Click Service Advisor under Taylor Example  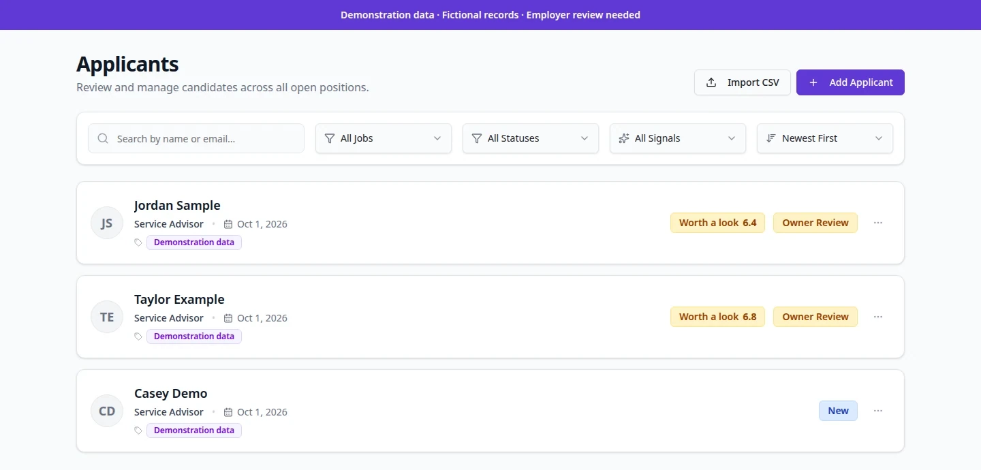(169, 318)
